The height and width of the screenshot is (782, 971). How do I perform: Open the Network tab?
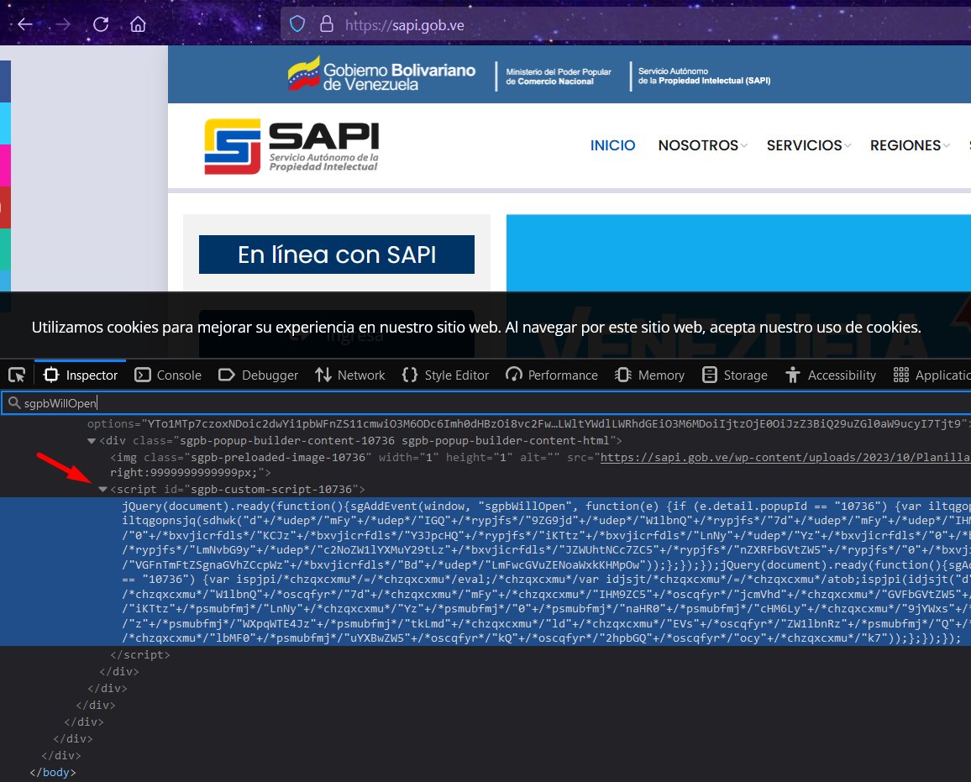350,375
